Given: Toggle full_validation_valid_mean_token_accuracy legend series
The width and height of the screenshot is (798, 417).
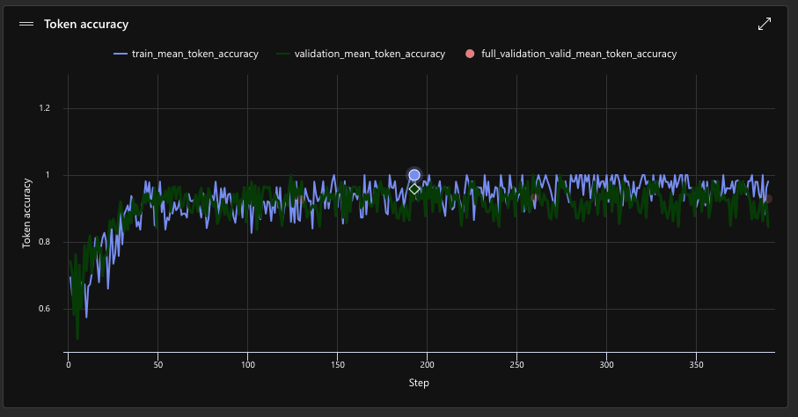Looking at the screenshot, I should point(571,54).
